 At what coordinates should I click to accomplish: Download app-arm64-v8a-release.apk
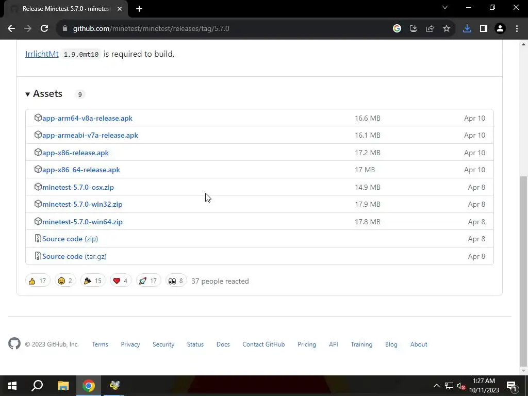(87, 118)
